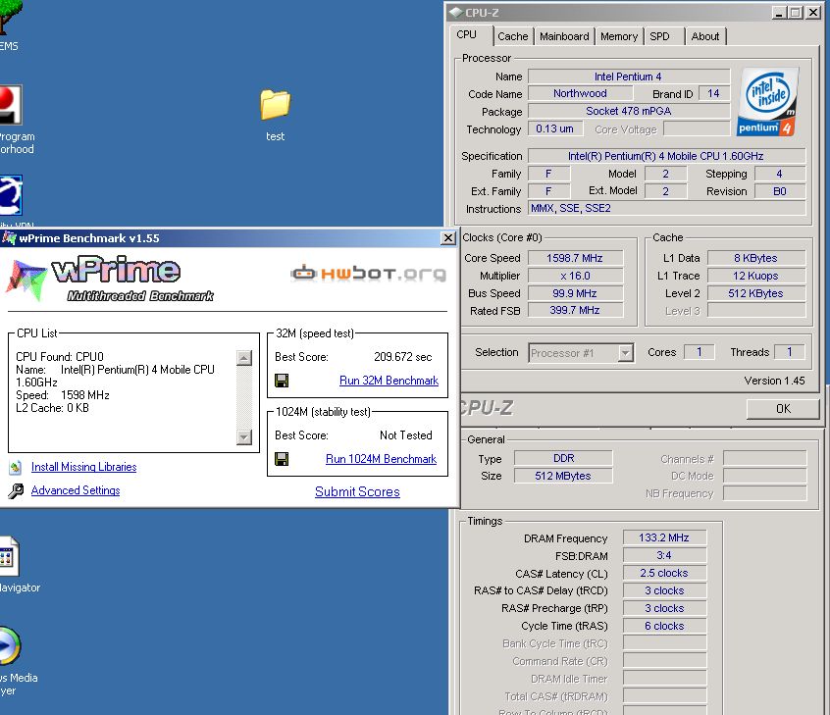This screenshot has height=715, width=830.
Task: Close the wPrime Benchmark window
Action: 447,238
